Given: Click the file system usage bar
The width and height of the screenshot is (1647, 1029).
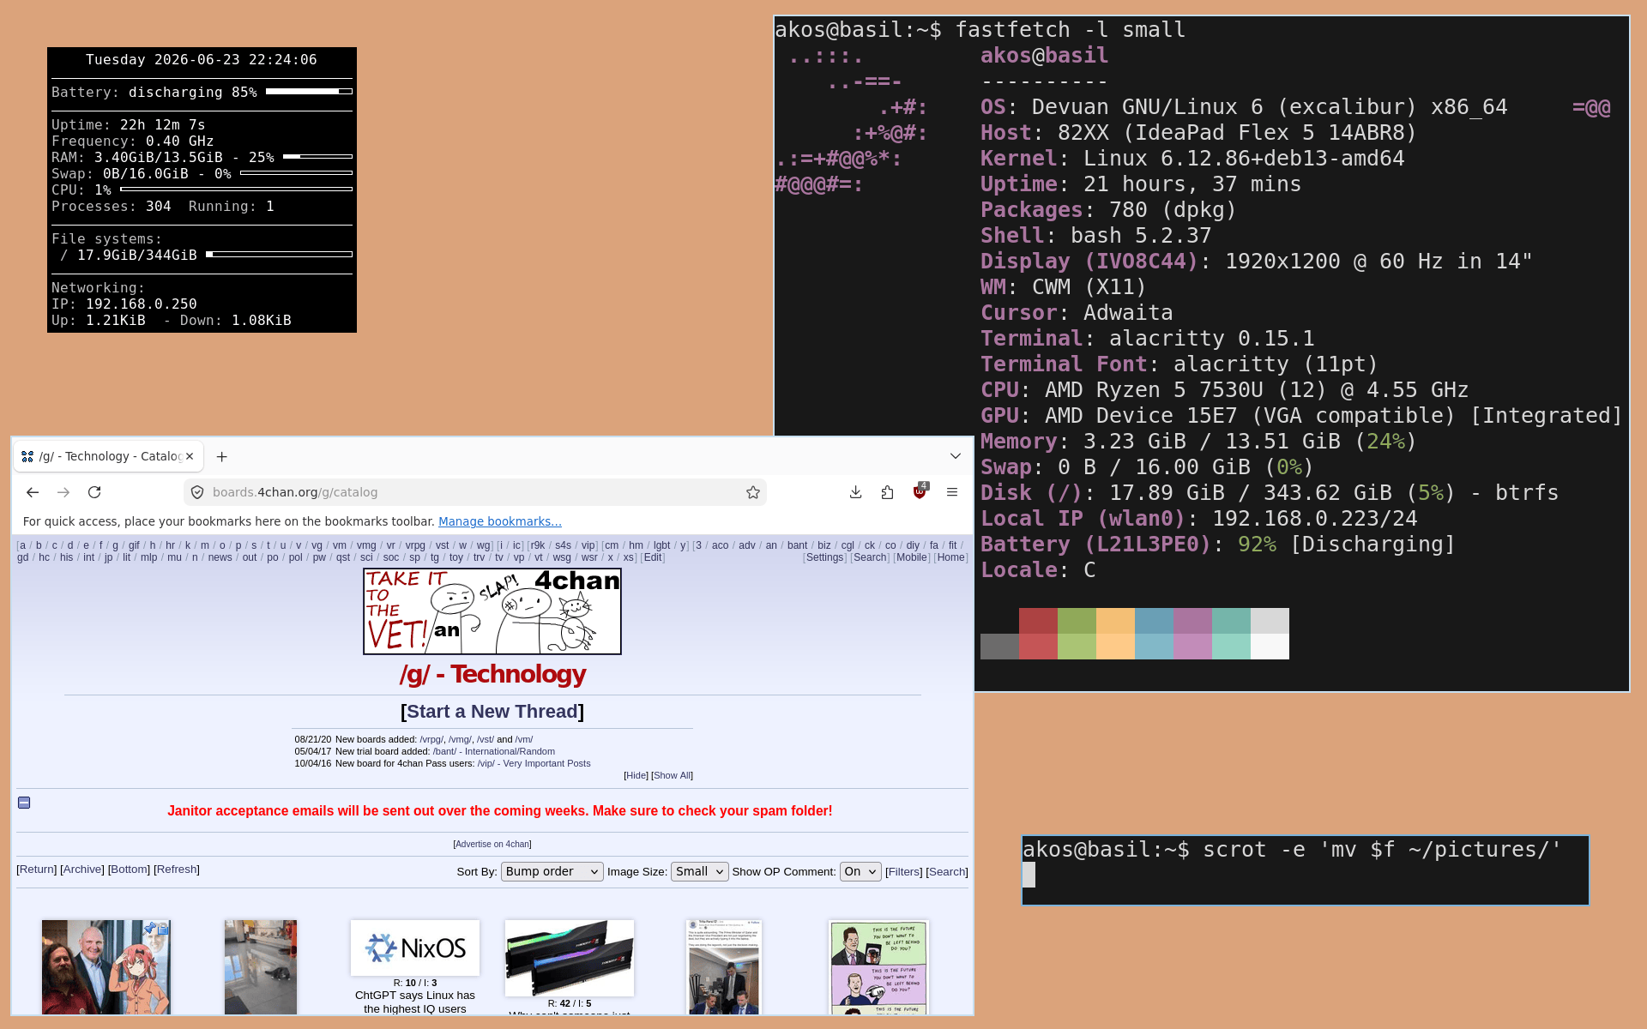Looking at the screenshot, I should pyautogui.click(x=279, y=255).
